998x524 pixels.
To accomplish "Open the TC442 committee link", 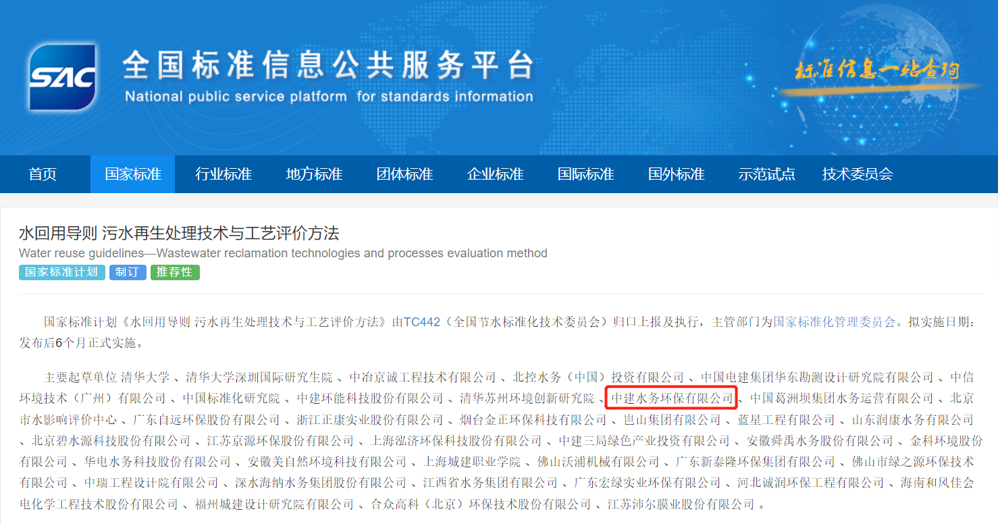I will tap(421, 322).
